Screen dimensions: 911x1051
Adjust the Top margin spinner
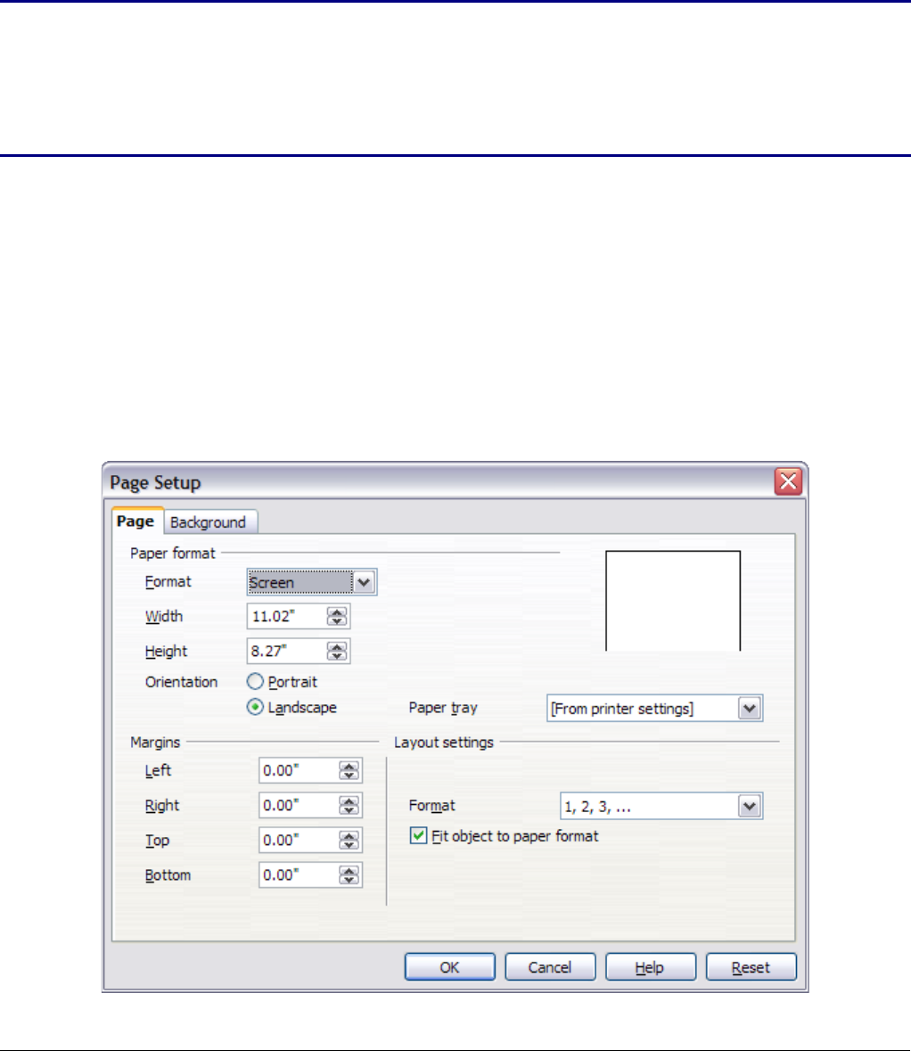point(349,841)
